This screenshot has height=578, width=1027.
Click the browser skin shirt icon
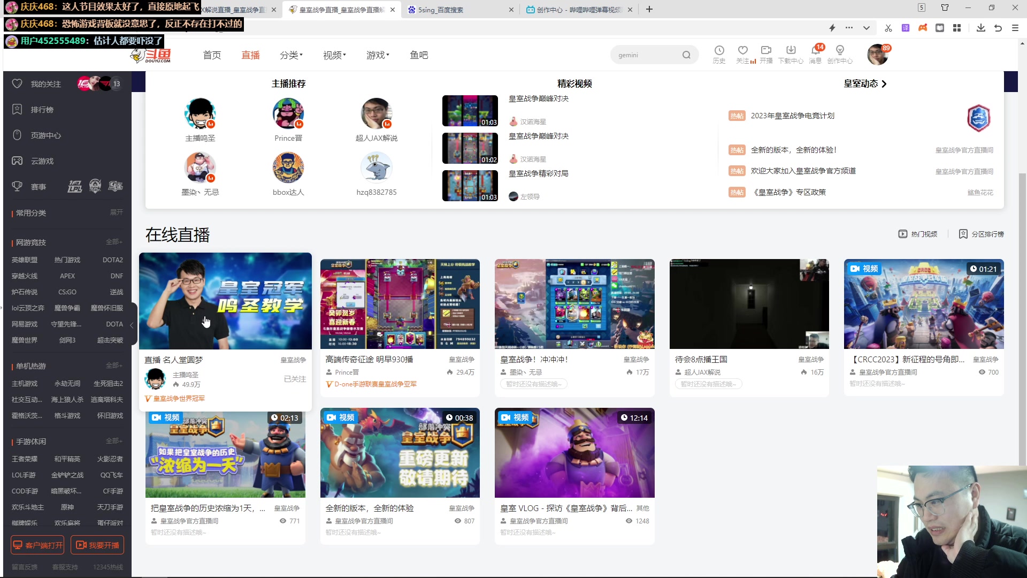[945, 8]
